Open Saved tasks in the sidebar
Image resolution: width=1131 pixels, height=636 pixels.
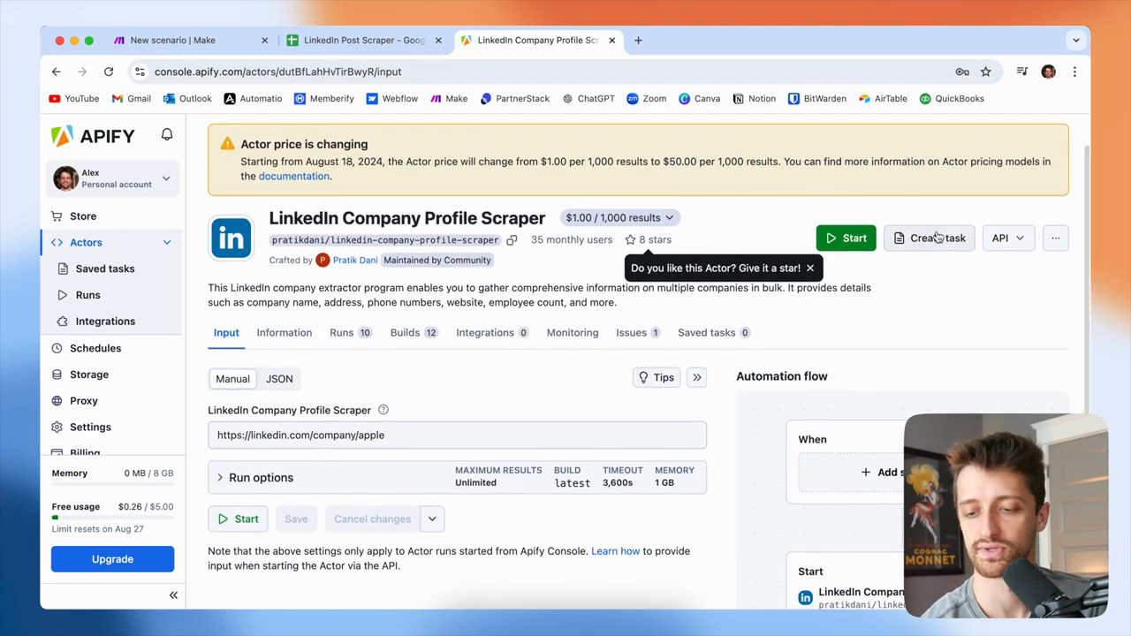coord(105,269)
